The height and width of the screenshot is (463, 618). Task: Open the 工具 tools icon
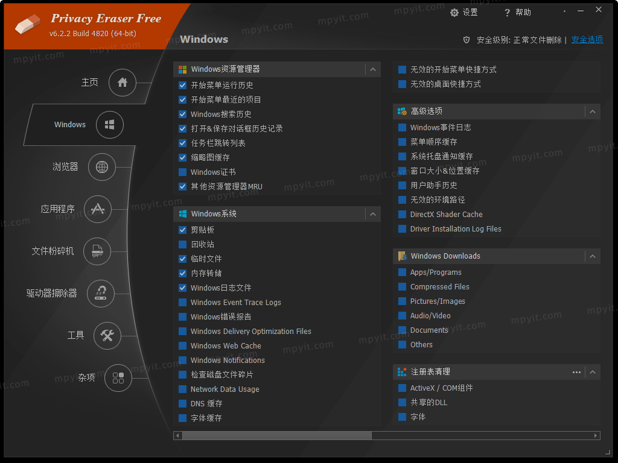(x=107, y=335)
